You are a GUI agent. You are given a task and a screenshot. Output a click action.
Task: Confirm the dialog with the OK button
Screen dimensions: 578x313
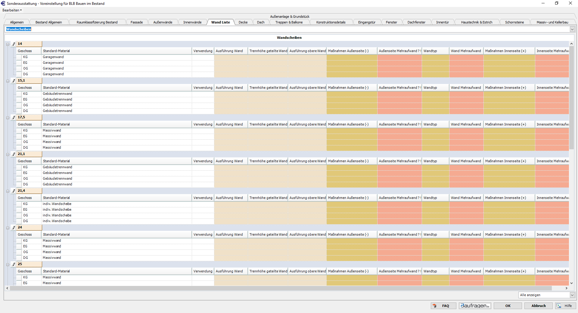point(508,306)
